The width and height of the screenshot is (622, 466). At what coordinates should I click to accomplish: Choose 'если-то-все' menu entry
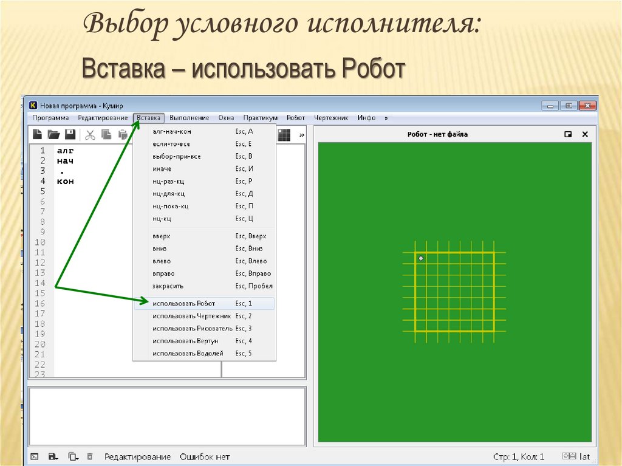pos(204,144)
